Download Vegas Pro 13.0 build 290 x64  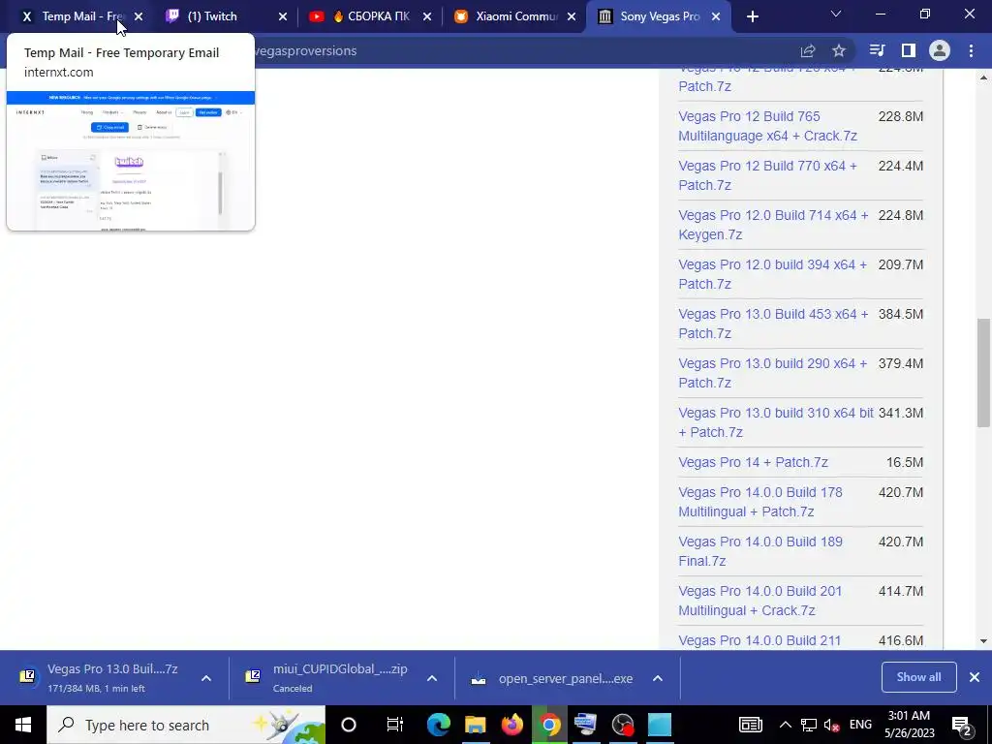click(772, 373)
